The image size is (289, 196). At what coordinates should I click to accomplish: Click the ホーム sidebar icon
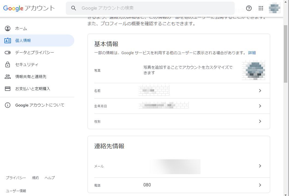click(x=8, y=28)
